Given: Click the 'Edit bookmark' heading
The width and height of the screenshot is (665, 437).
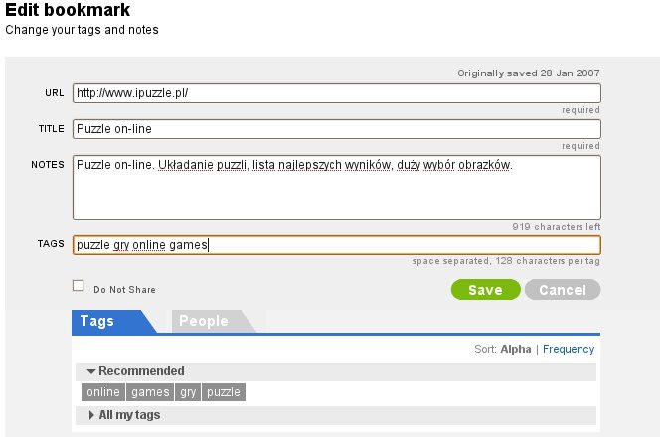Looking at the screenshot, I should (68, 10).
